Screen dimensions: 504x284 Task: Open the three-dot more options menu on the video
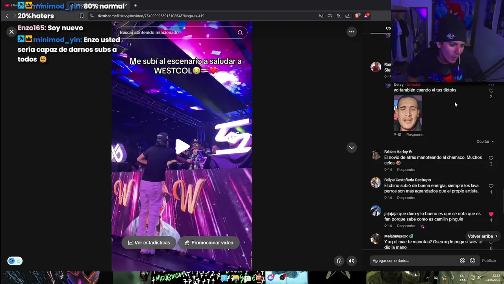click(352, 32)
